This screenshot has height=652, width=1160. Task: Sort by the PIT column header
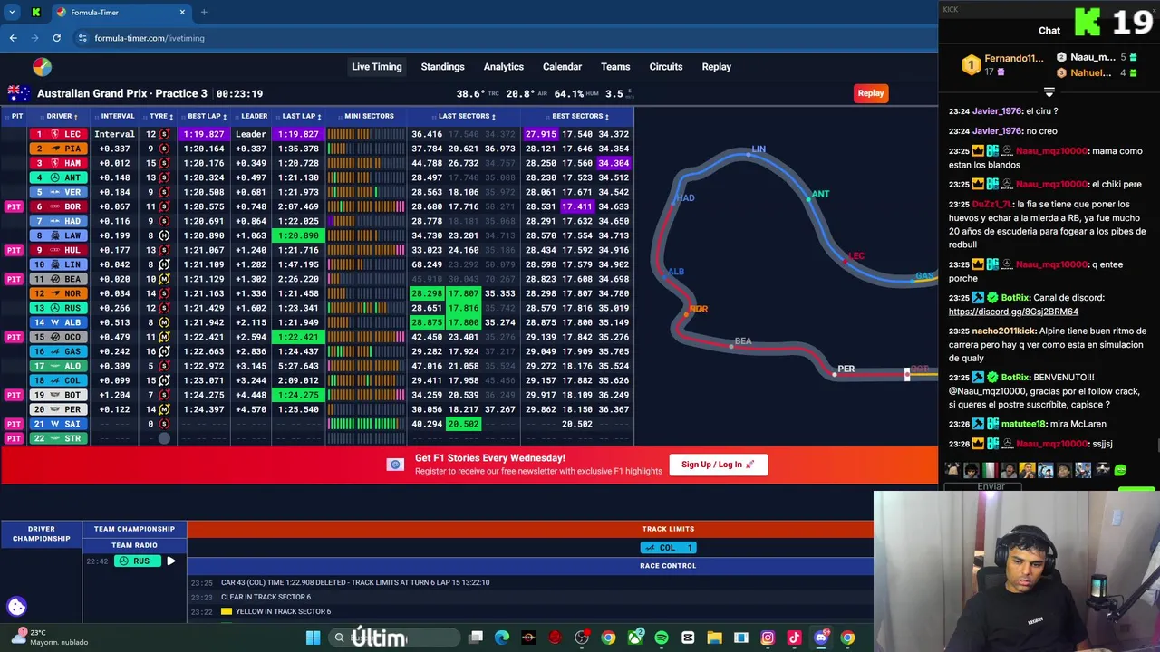(x=16, y=116)
